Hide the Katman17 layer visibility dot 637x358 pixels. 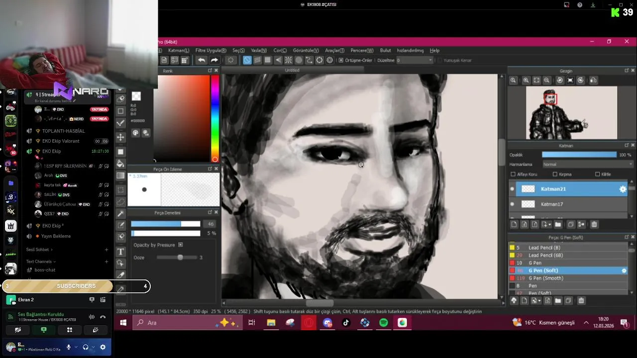click(x=512, y=204)
